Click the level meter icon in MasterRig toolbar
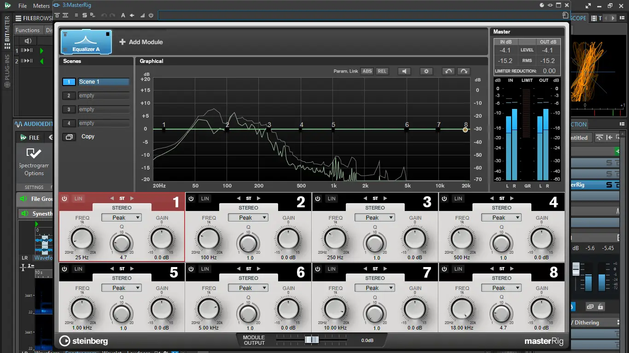The image size is (629, 353). coord(142,15)
